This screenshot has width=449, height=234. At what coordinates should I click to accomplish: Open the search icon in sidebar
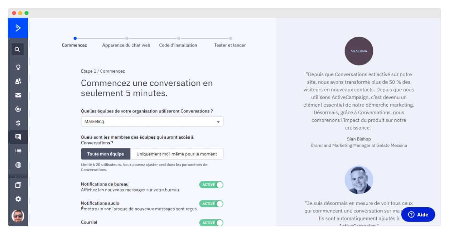point(17,49)
